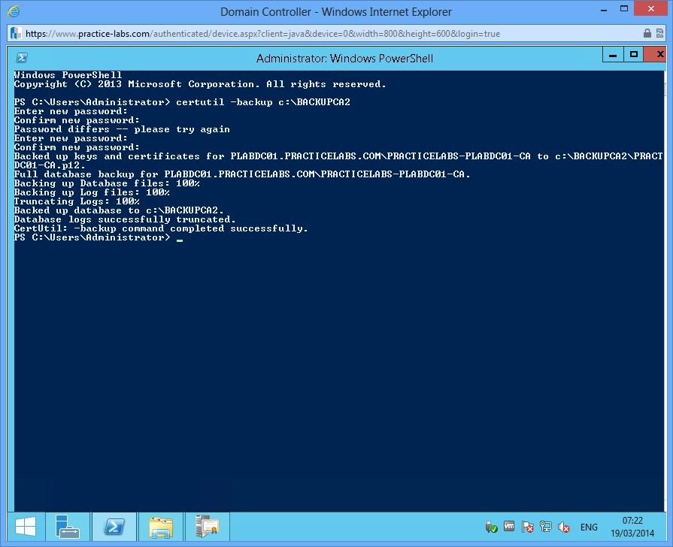This screenshot has height=547, width=673.
Task: Click the muted volume speaker tray icon
Action: 564,527
